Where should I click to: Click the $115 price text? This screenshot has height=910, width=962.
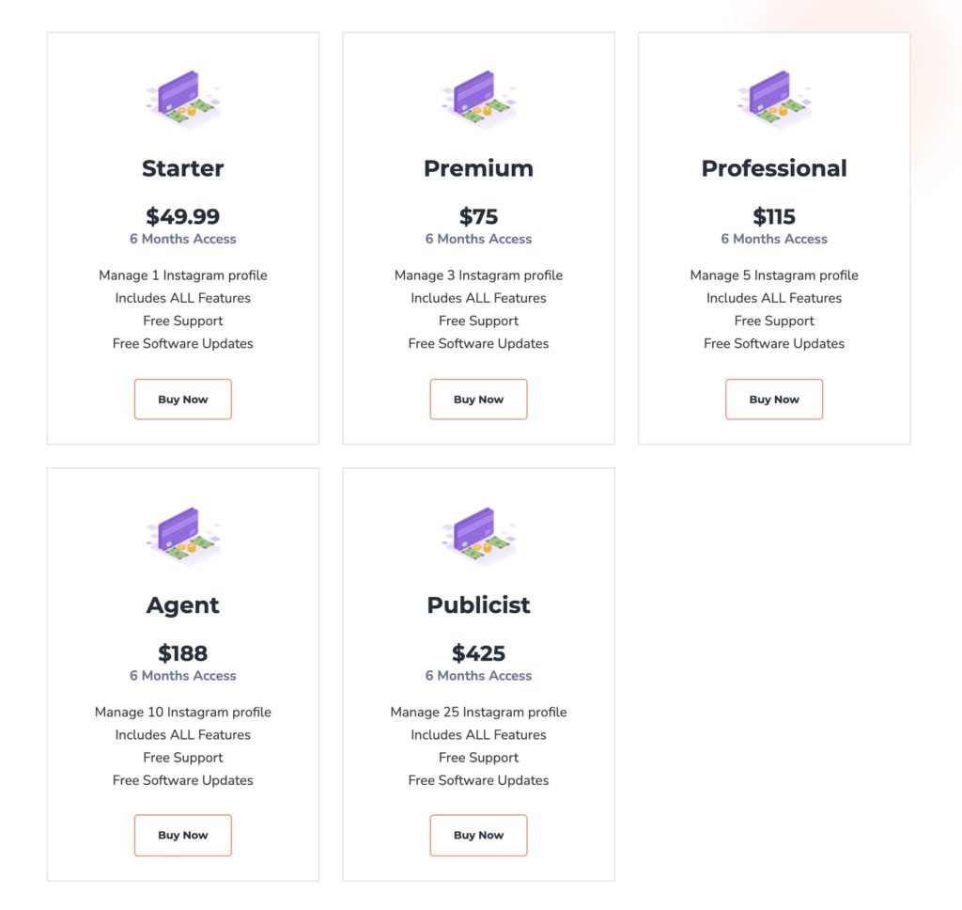(774, 216)
